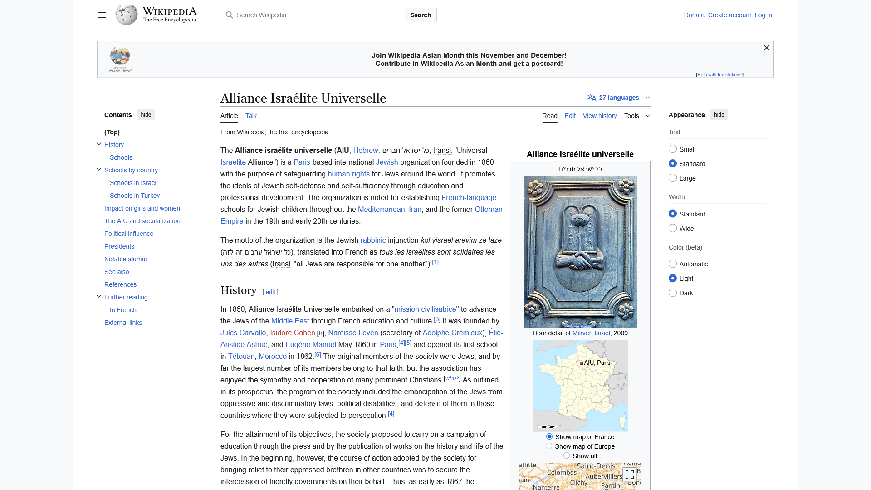Click the AIU Paris marker on the France map
Screen dimensions: 871x490
tap(581, 363)
